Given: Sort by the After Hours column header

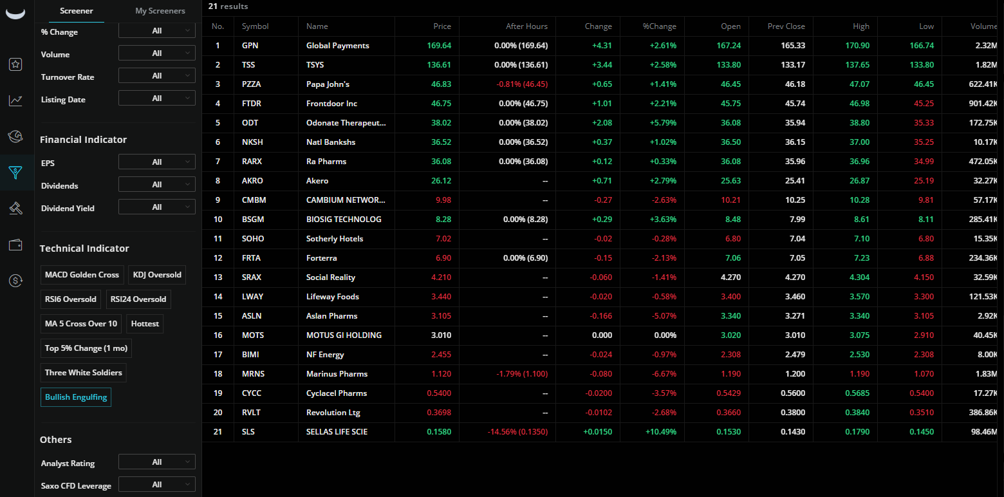Looking at the screenshot, I should tap(526, 26).
